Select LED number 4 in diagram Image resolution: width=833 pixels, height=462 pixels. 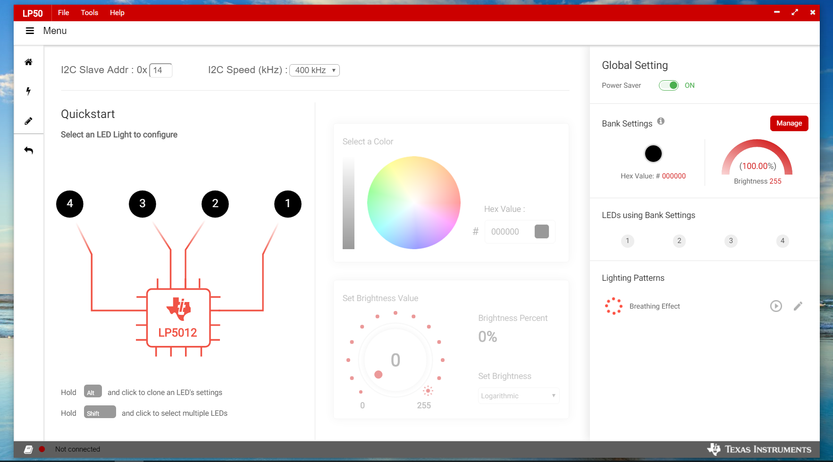70,204
